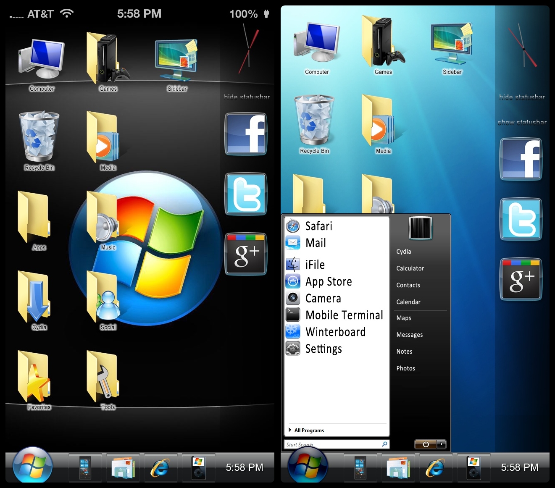Open Computer icon in the left dark screen
Screen dimensions: 555x488
point(41,59)
